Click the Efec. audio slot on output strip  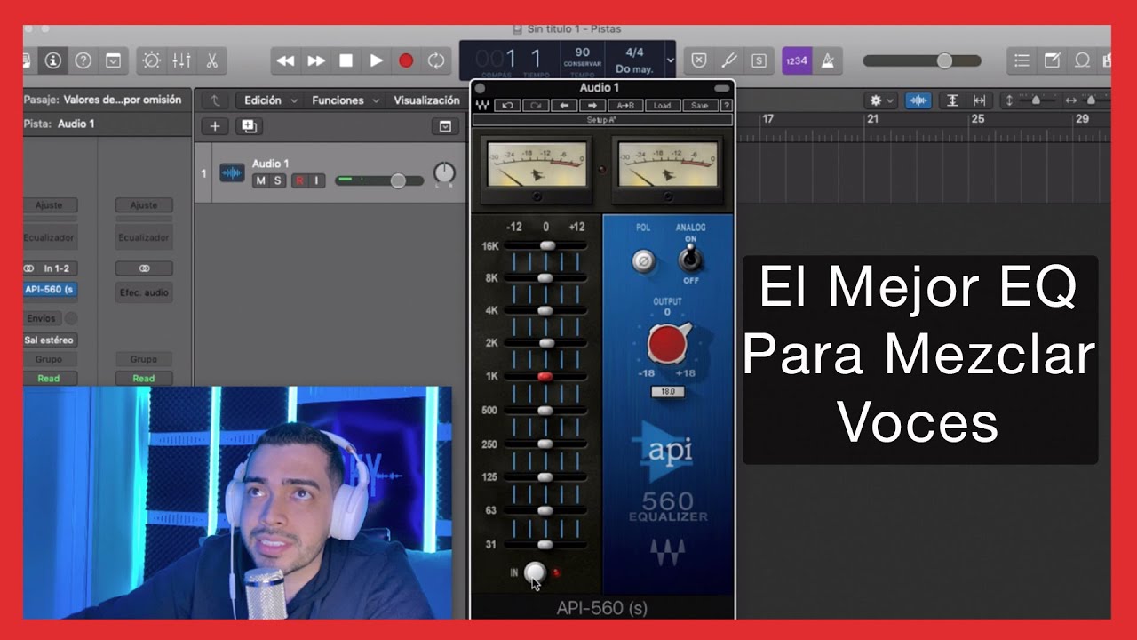pos(144,292)
